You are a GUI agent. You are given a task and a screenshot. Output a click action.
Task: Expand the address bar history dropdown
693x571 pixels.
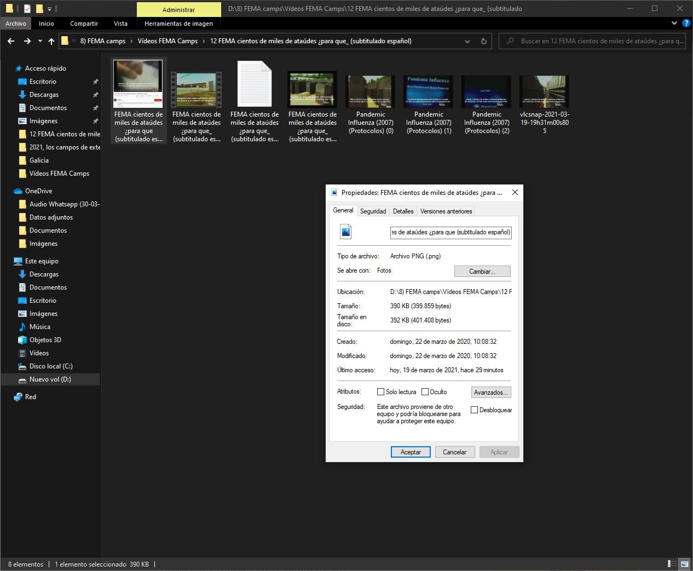tap(467, 41)
